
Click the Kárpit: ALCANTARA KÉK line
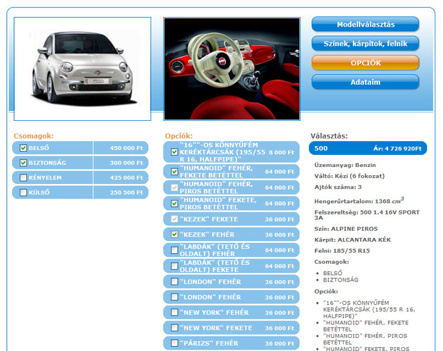click(x=353, y=240)
